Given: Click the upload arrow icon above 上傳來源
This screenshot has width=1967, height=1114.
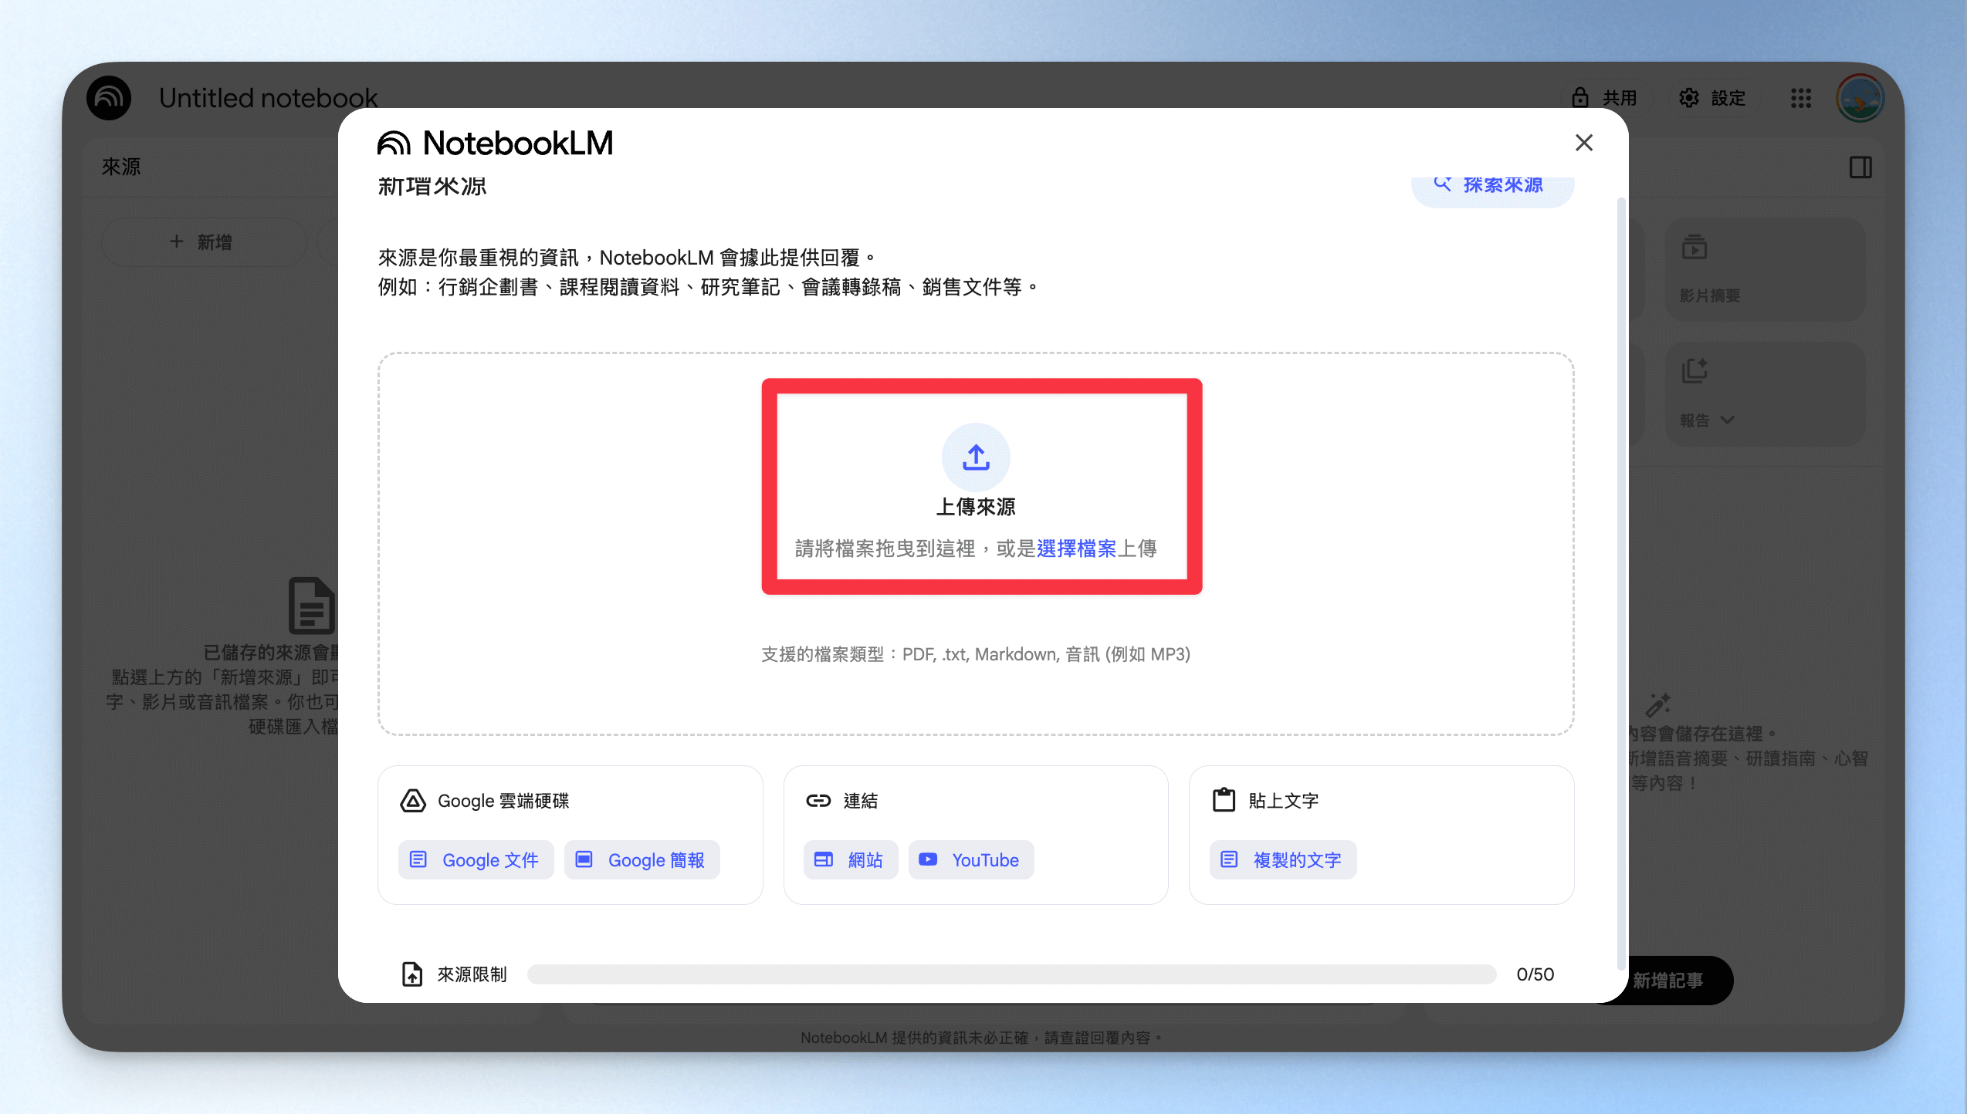Looking at the screenshot, I should click(x=976, y=457).
